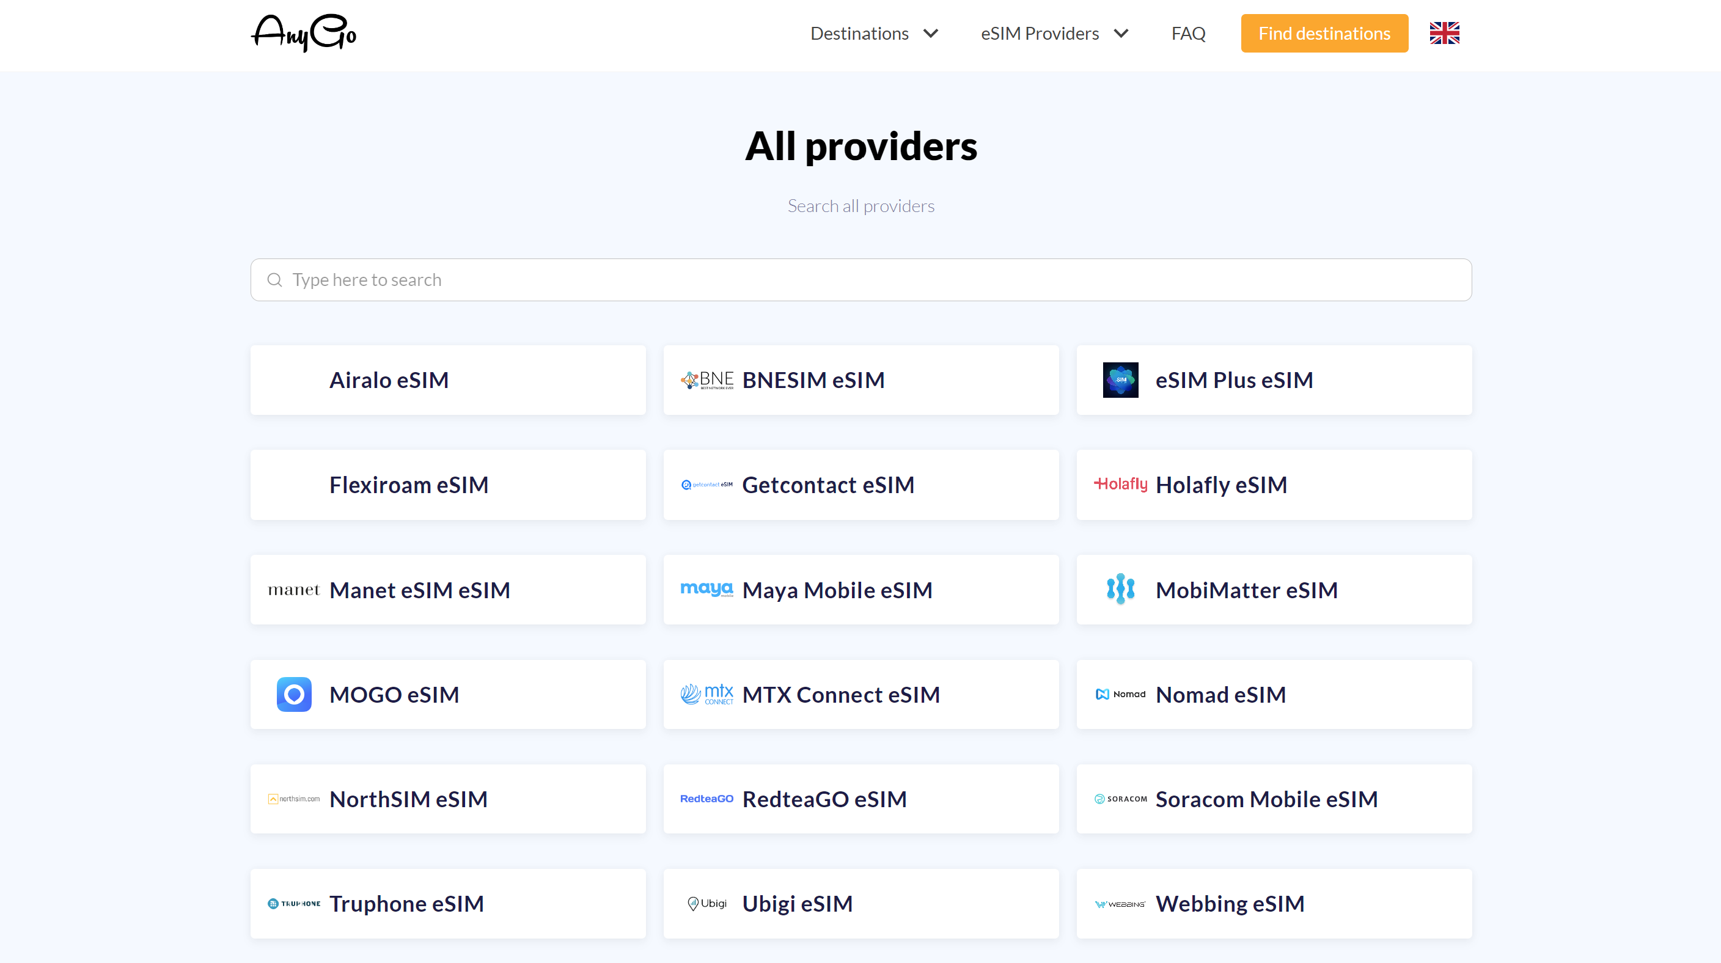
Task: Open the BNESIM eSIM provider
Action: click(x=861, y=380)
